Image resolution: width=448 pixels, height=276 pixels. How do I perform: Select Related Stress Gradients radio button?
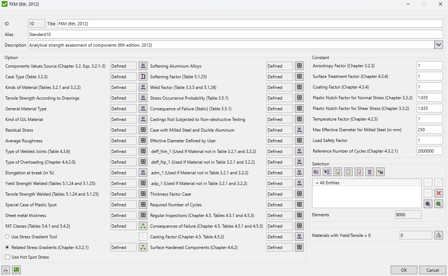click(7, 248)
